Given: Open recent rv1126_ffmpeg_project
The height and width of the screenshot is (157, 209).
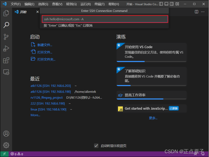Looking at the screenshot, I should pos(46,98).
